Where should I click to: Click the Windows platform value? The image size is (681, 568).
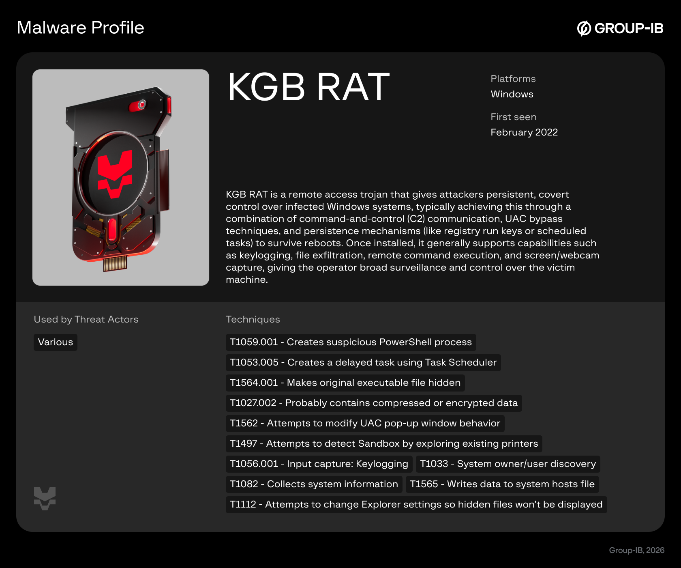coord(512,94)
